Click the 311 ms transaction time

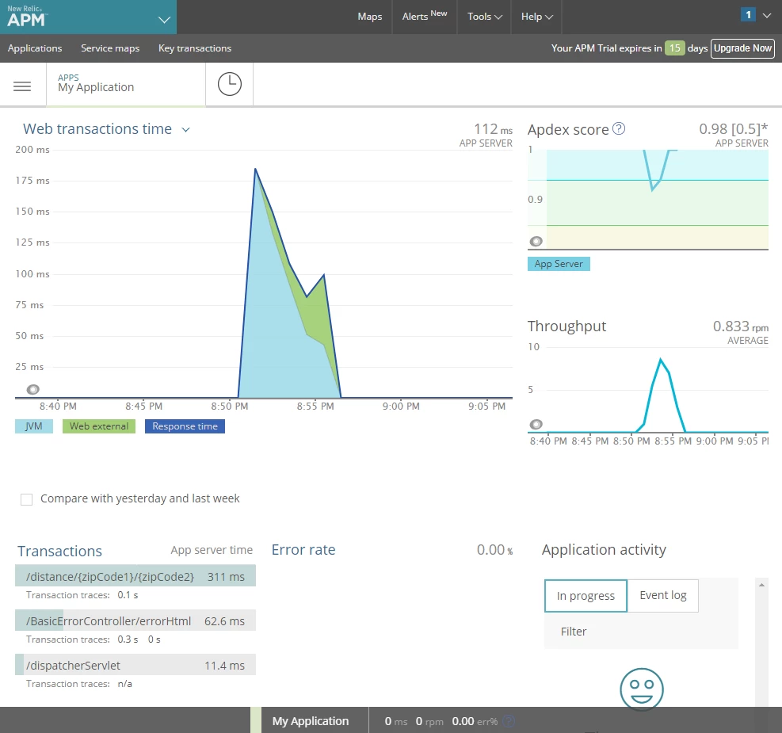click(x=226, y=577)
